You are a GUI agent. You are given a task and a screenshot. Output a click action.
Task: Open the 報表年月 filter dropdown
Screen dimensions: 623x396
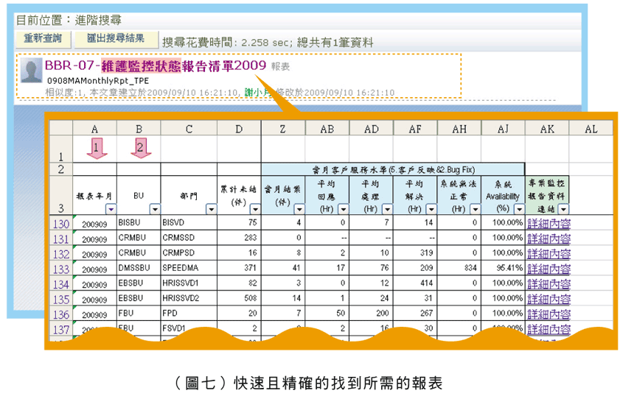[x=110, y=210]
